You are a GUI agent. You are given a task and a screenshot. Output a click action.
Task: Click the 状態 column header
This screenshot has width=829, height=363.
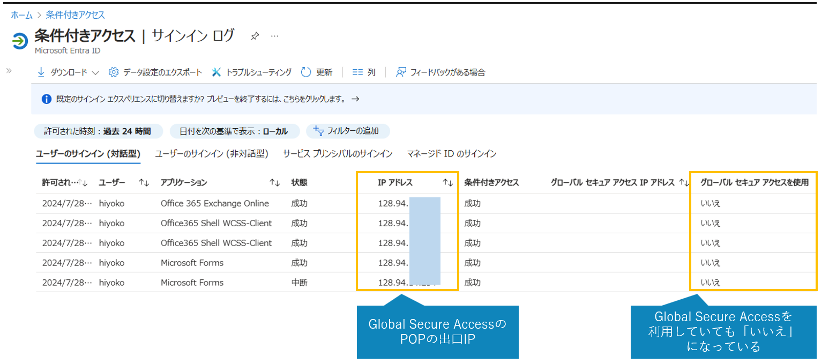pos(299,183)
